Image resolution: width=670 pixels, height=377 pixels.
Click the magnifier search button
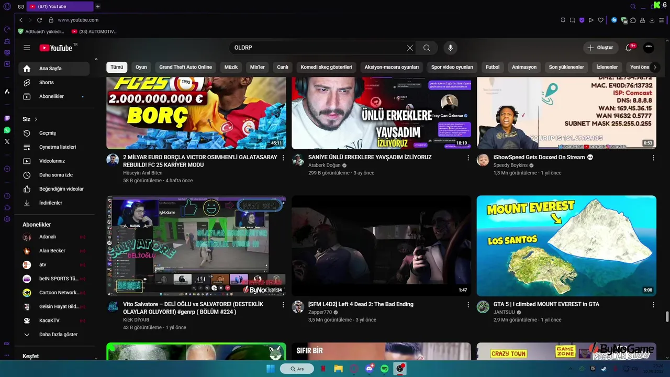[x=427, y=48]
